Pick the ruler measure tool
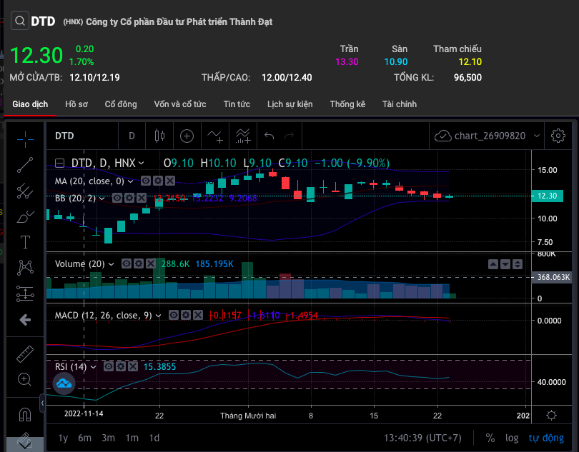The image size is (579, 452). (26, 353)
